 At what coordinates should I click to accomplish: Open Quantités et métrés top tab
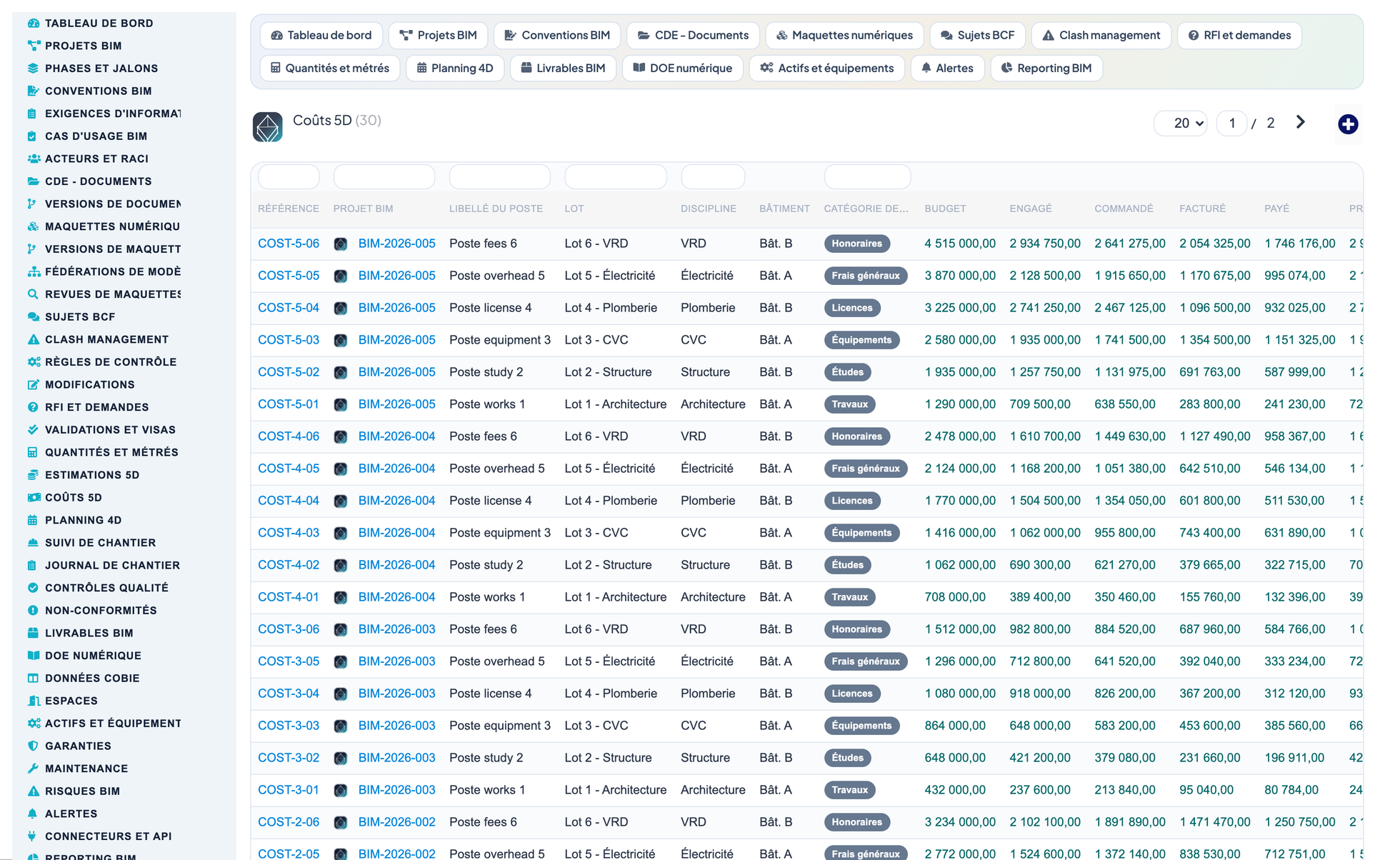(330, 68)
